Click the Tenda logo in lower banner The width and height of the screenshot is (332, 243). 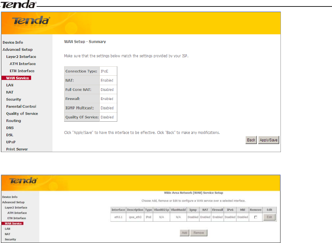click(23, 181)
